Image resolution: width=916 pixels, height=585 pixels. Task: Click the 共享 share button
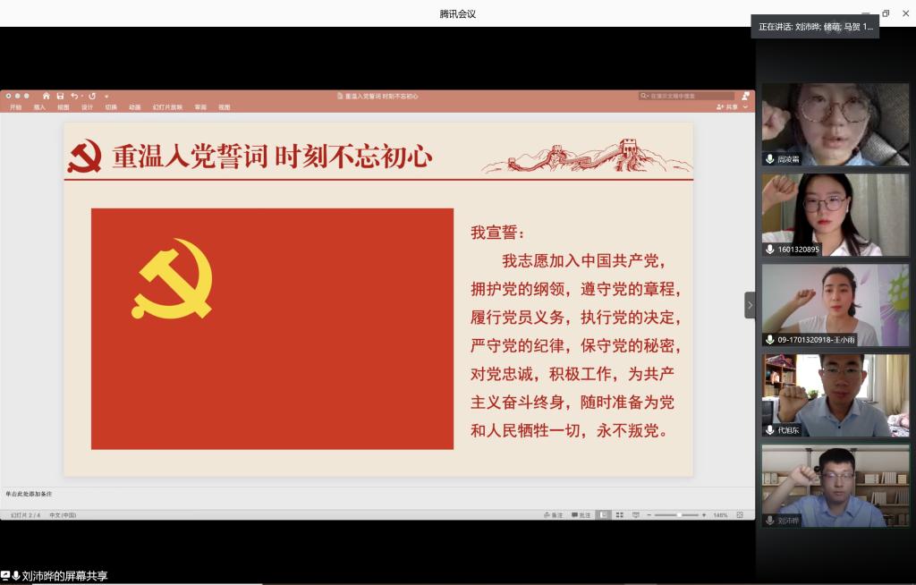point(727,107)
